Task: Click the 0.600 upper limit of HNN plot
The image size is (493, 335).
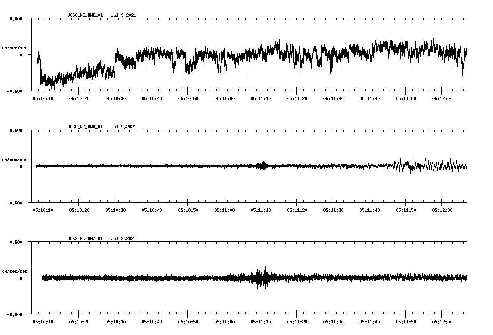Action: tap(16, 130)
